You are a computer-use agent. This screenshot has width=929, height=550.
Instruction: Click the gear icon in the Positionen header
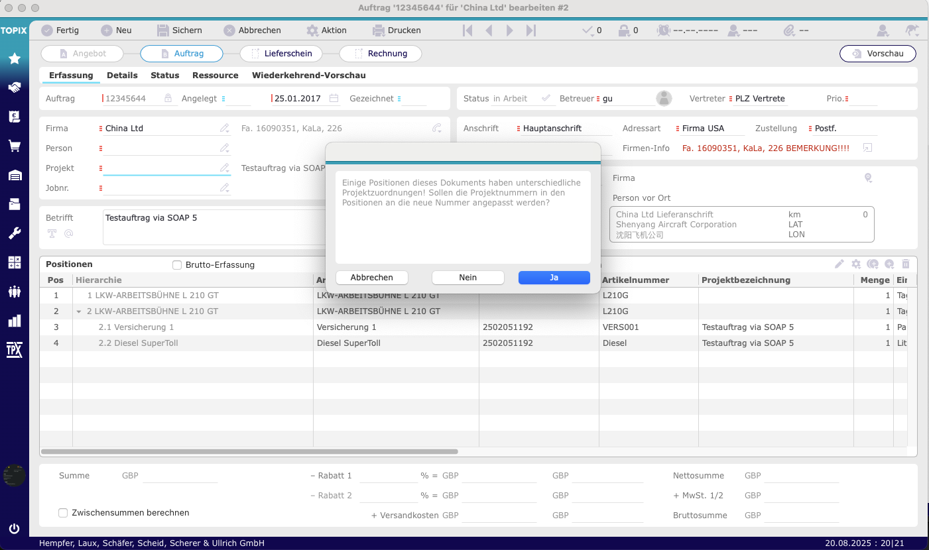tap(856, 264)
